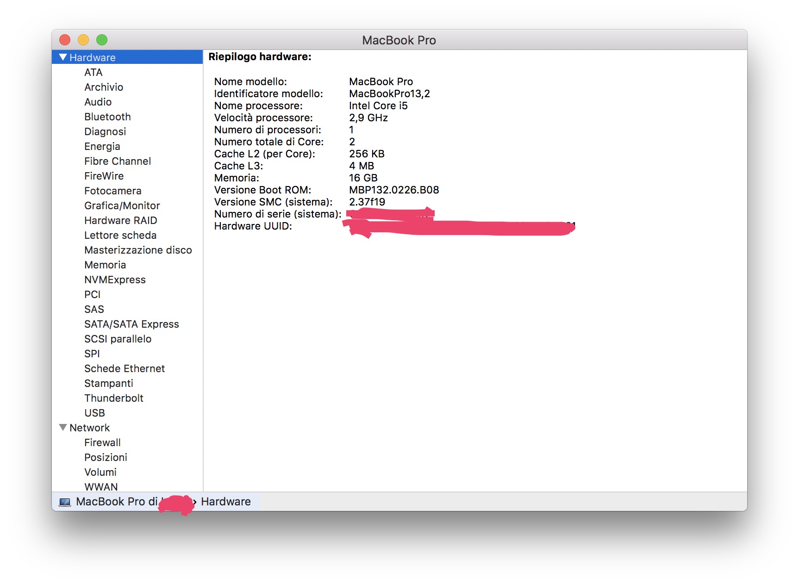
Task: Choose FireWire from the sidebar
Action: point(104,176)
